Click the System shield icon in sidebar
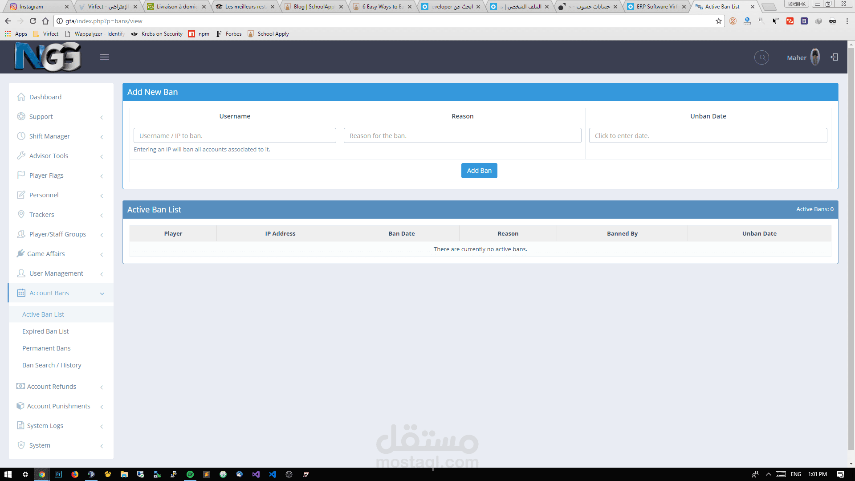Viewport: 855px width, 481px height. point(21,445)
